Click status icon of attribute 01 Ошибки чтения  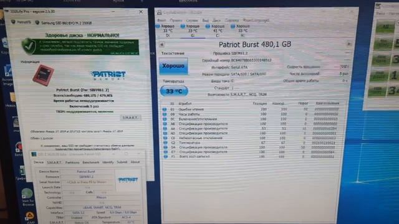pyautogui.click(x=165, y=110)
